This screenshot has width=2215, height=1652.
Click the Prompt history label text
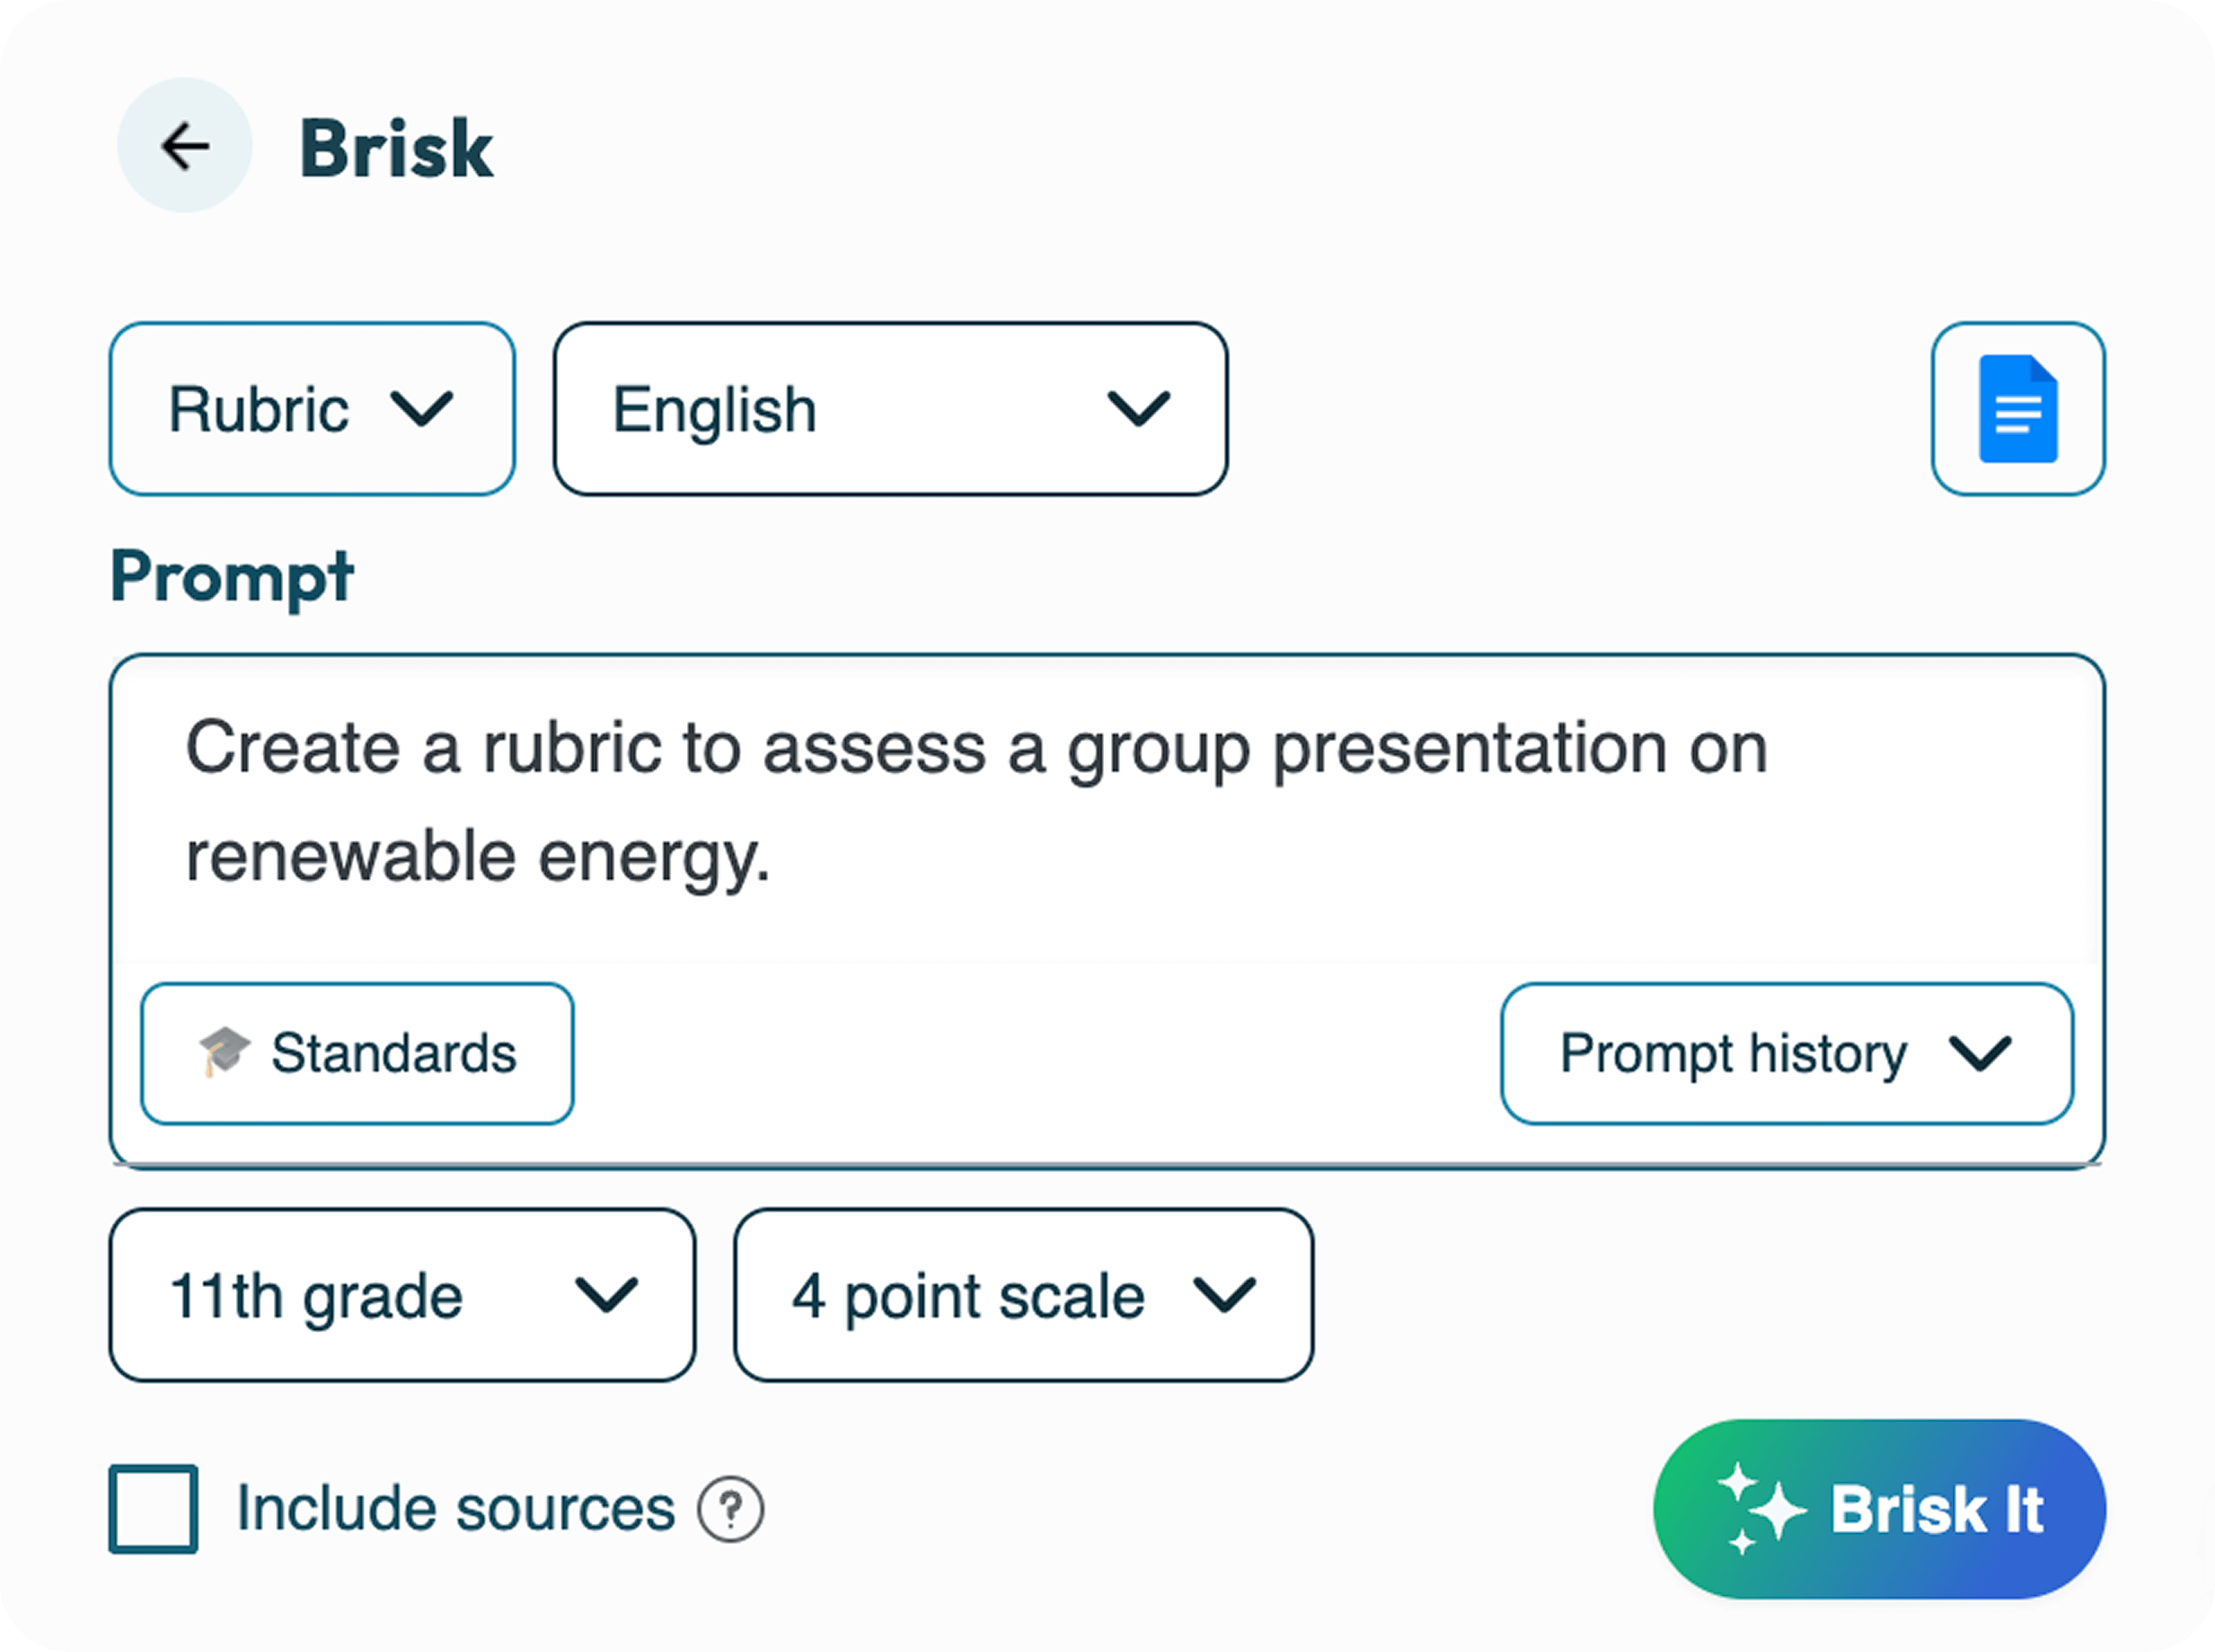(1733, 1053)
